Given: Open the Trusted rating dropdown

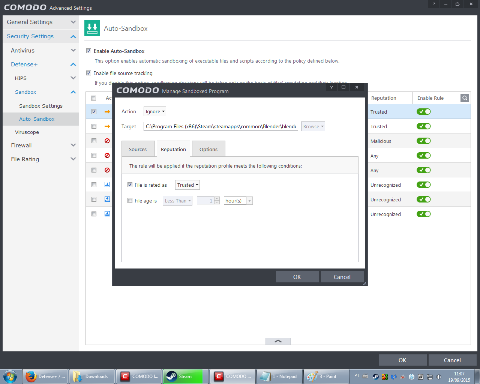Looking at the screenshot, I should point(187,185).
